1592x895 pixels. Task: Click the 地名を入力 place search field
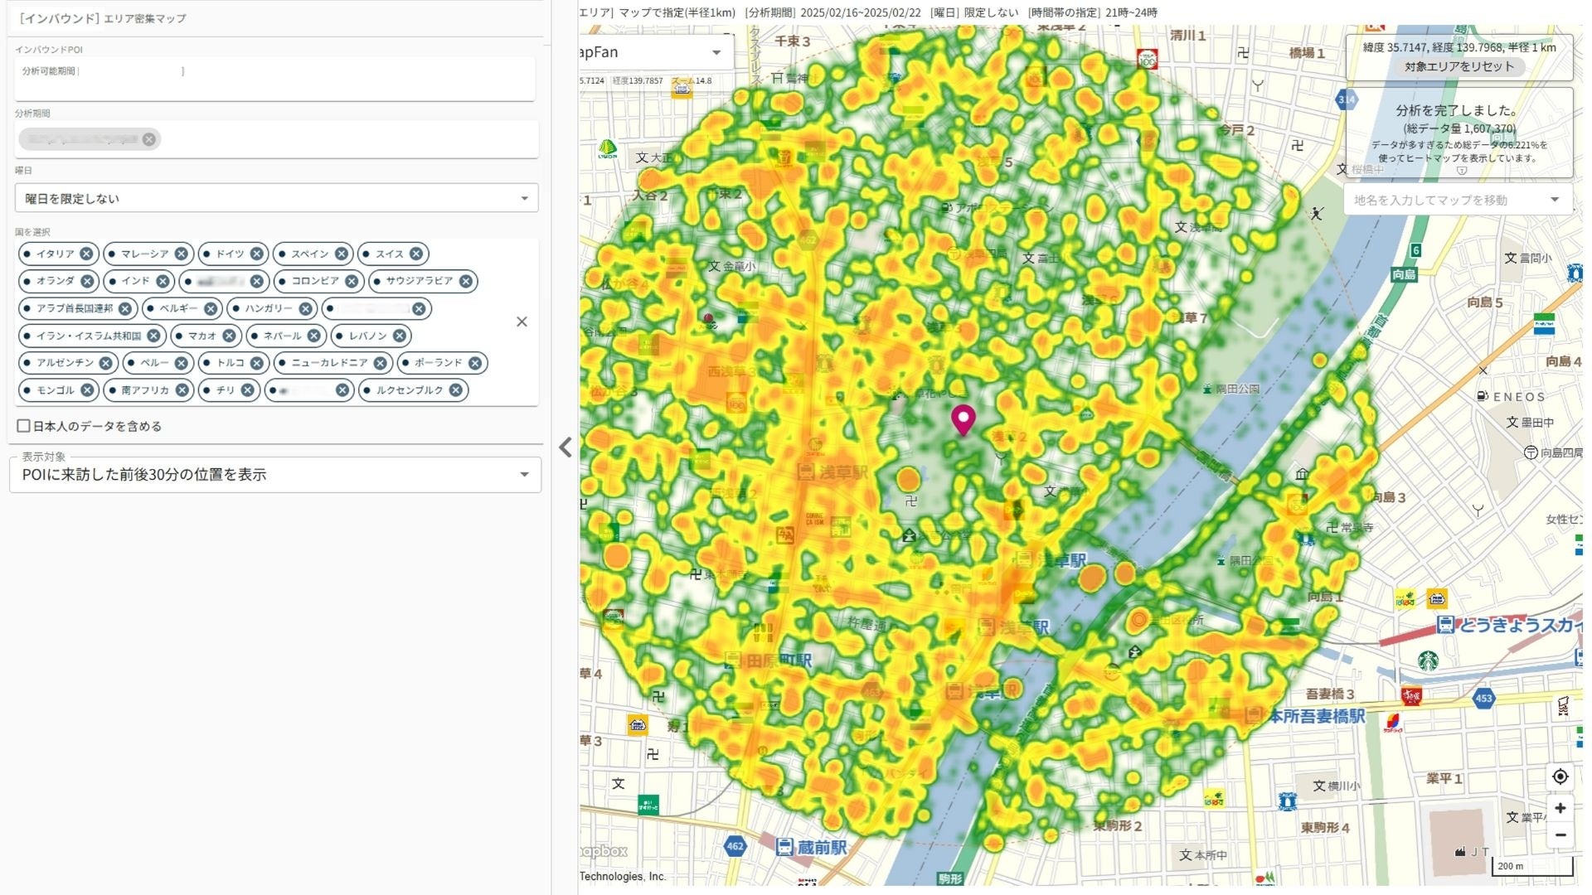tap(1447, 200)
